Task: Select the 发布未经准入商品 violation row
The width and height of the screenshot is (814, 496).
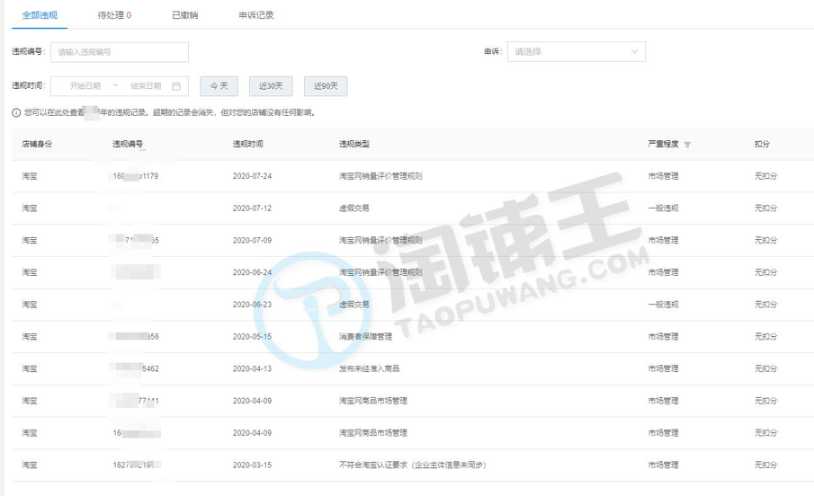Action: (370, 369)
